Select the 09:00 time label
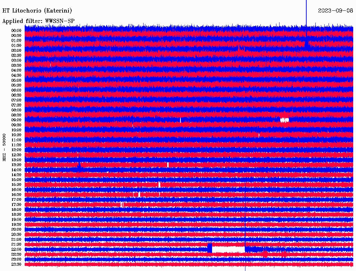The width and height of the screenshot is (356, 271). coord(16,120)
